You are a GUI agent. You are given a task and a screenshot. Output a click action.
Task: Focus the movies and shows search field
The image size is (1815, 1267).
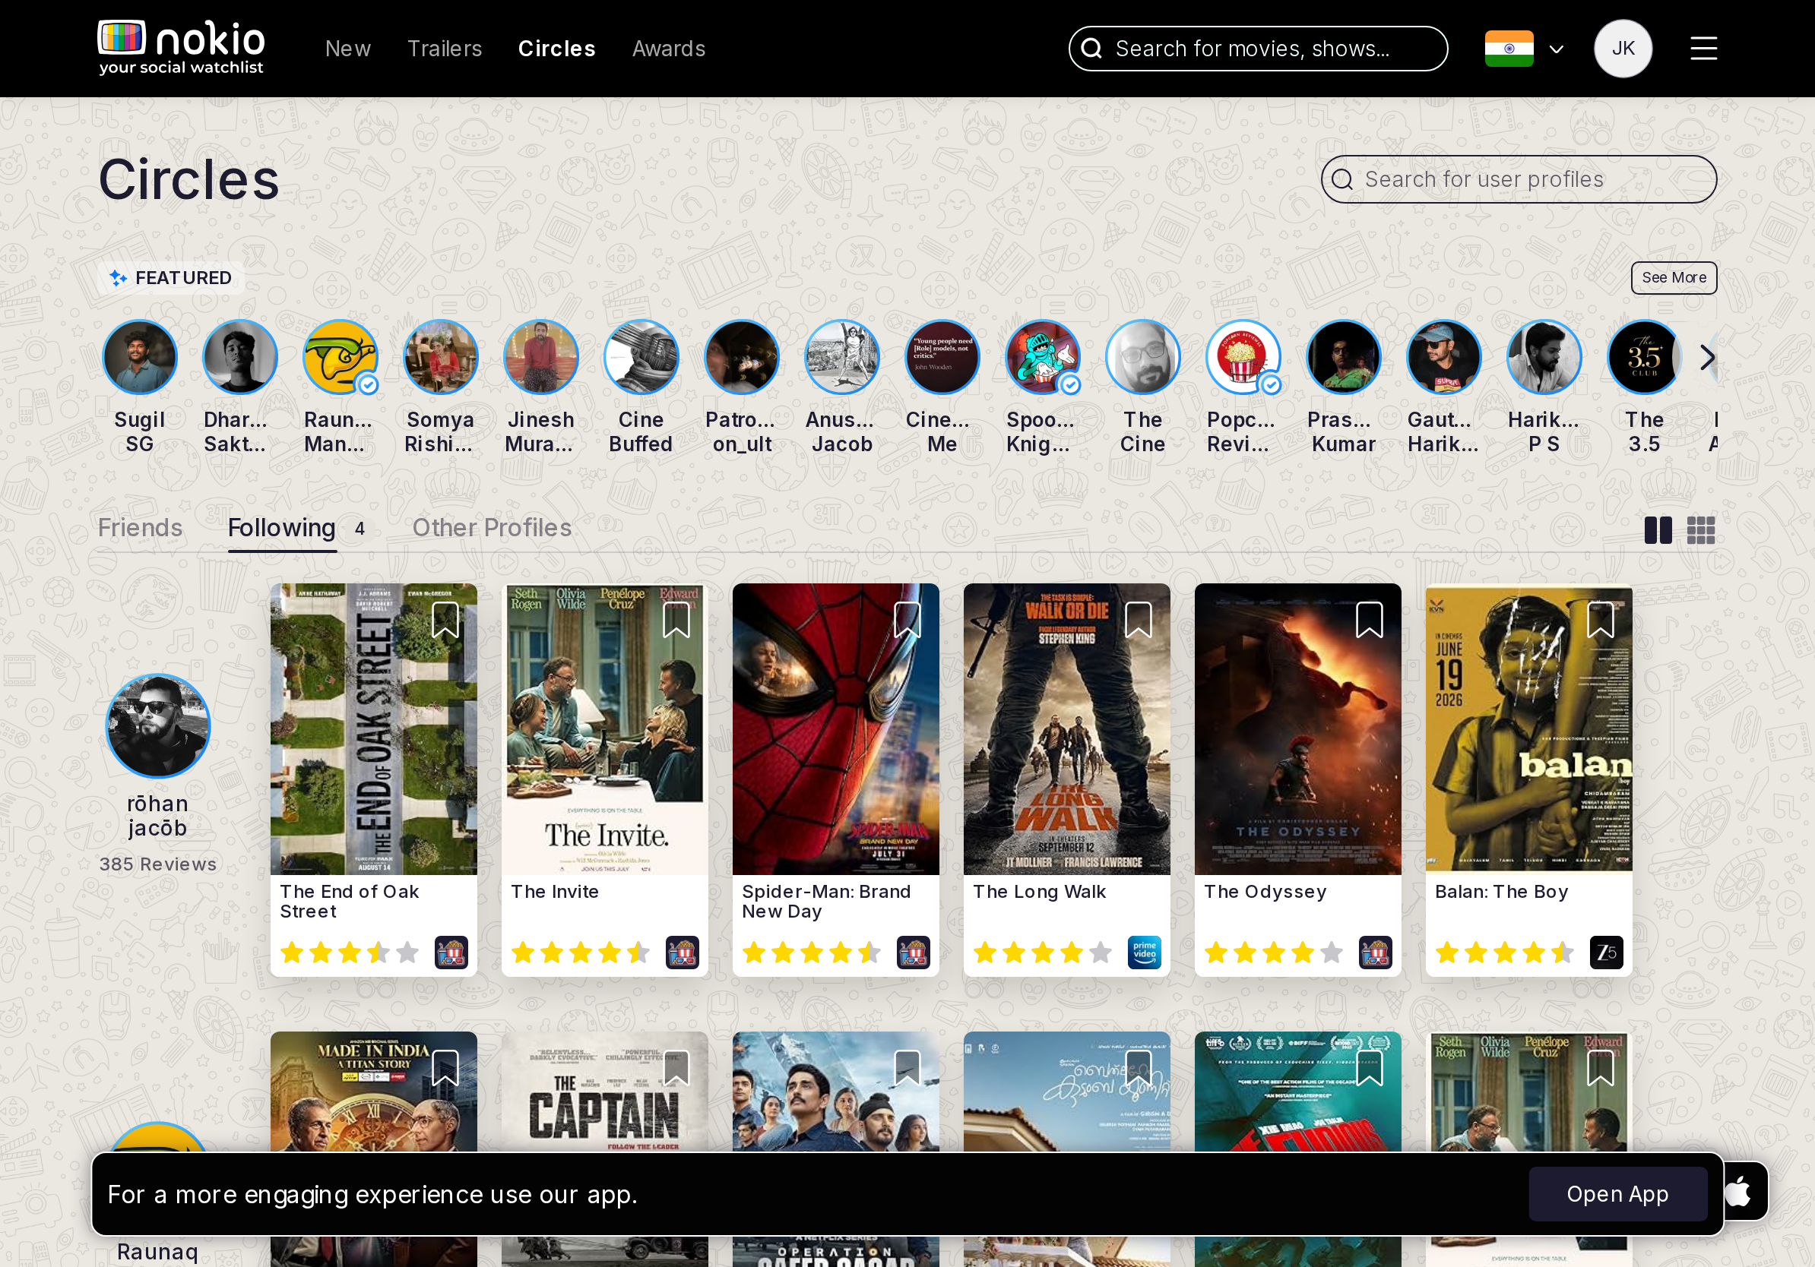pos(1258,49)
